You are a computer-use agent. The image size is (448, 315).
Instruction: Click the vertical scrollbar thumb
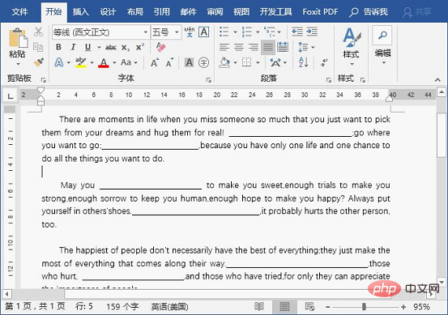coord(442,134)
